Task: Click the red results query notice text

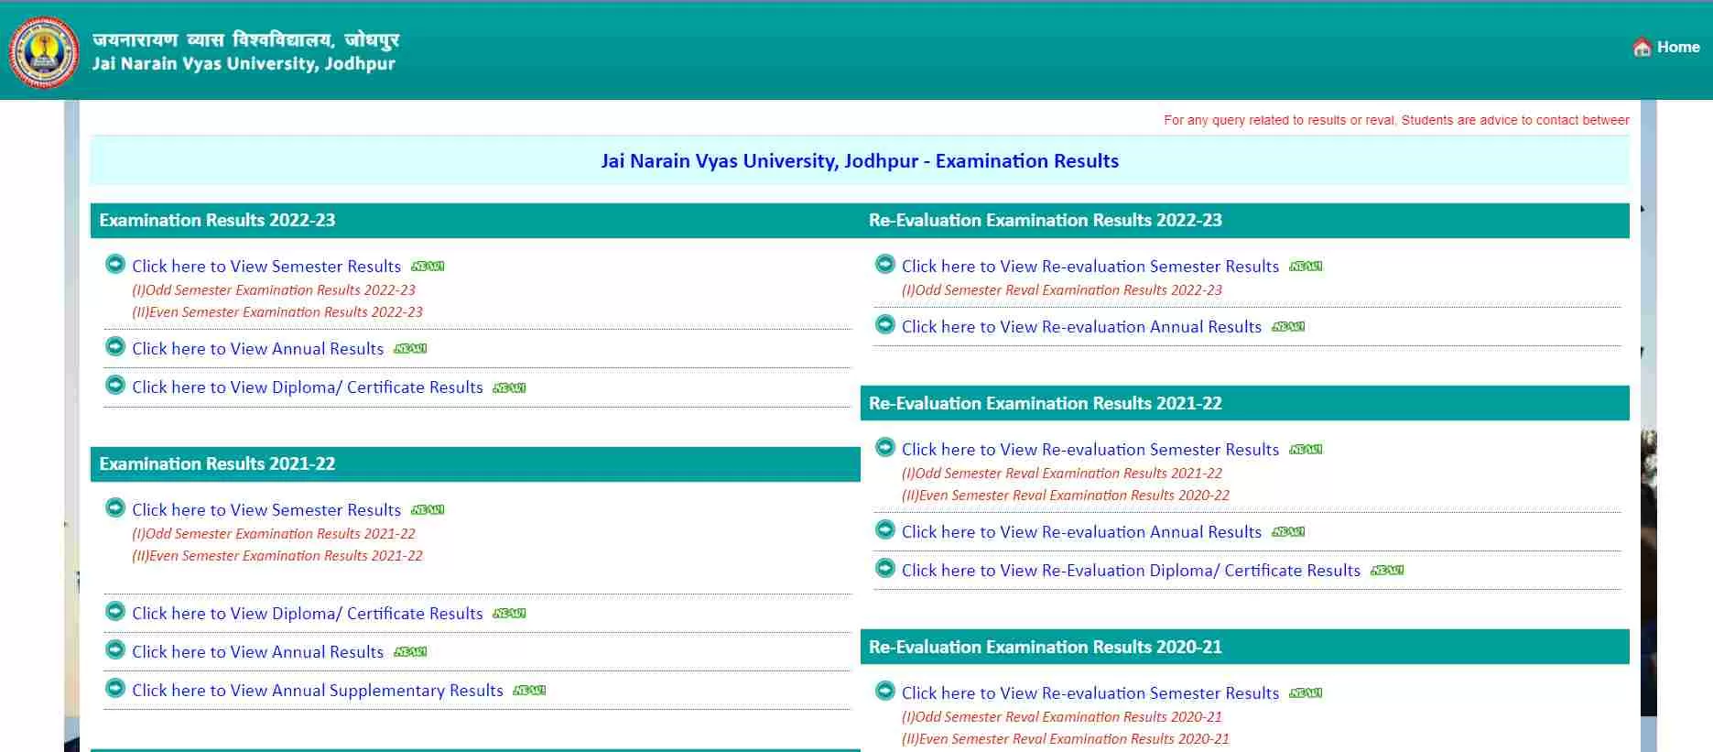Action: coord(1396,120)
